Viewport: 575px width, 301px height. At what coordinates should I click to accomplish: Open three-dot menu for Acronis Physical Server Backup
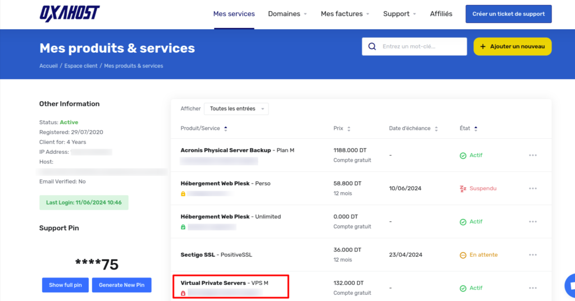pyautogui.click(x=532, y=156)
